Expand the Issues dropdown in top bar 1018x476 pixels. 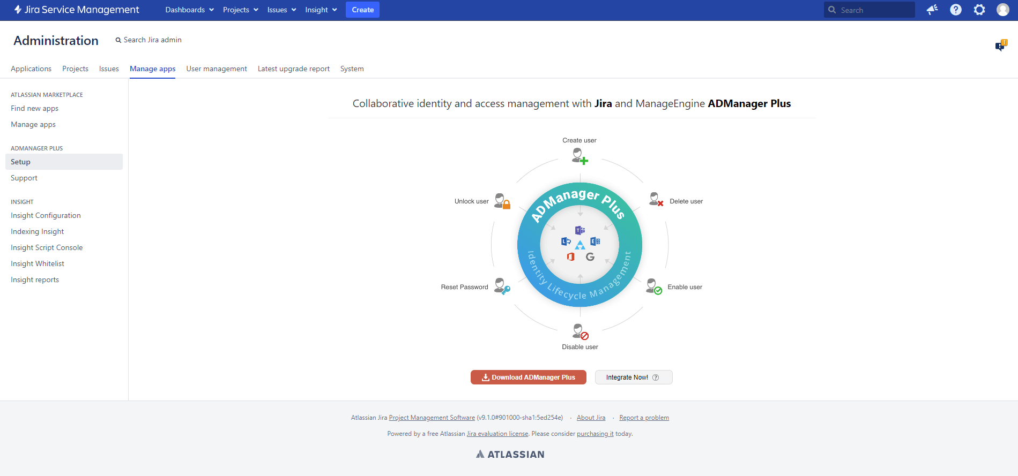click(x=282, y=10)
